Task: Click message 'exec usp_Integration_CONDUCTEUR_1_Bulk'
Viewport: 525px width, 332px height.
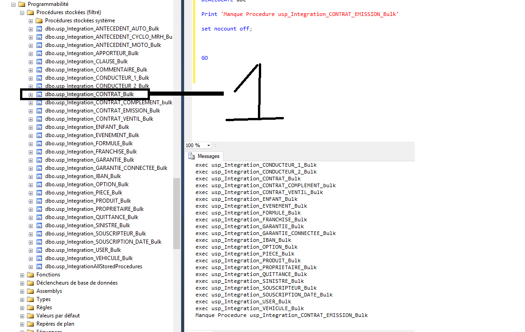Action: [256, 165]
